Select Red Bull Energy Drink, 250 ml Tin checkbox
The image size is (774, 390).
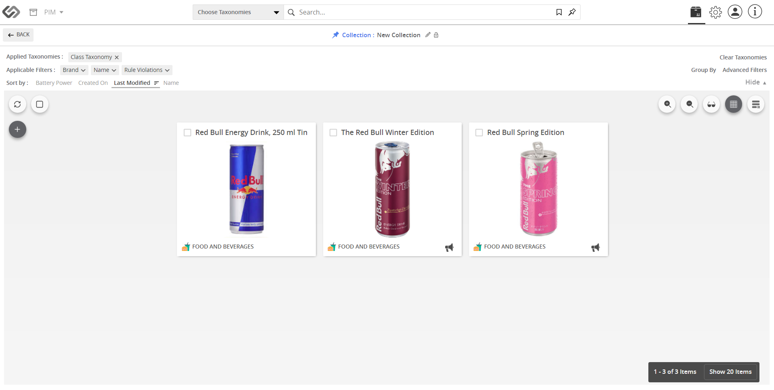(x=187, y=133)
